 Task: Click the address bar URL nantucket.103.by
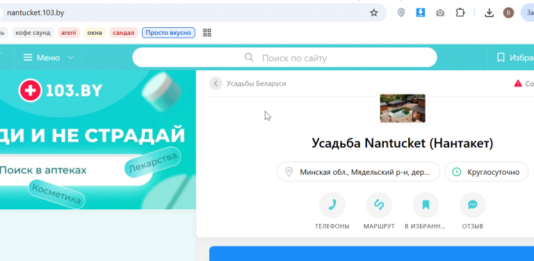[35, 13]
